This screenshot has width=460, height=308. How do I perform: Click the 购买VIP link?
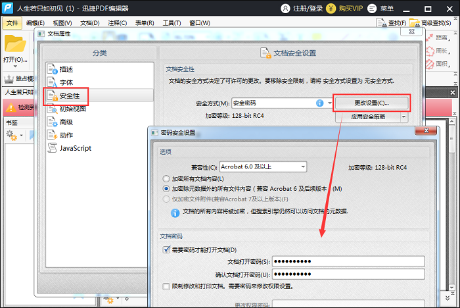pyautogui.click(x=350, y=9)
